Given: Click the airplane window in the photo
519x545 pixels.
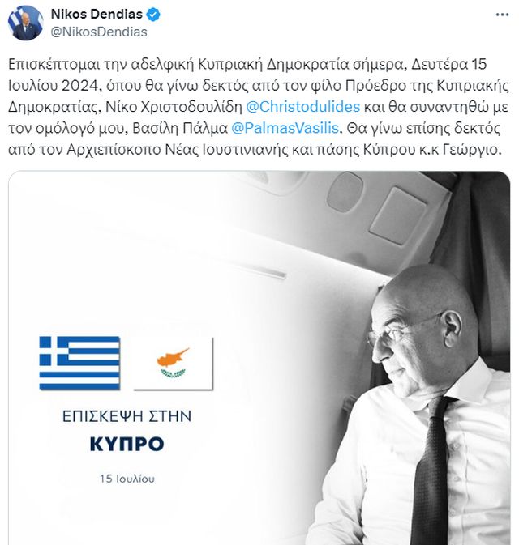Looking at the screenshot, I should [x=345, y=192].
